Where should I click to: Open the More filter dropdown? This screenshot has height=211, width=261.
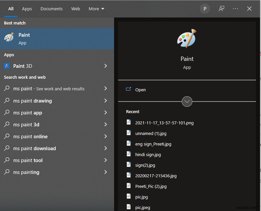click(97, 9)
